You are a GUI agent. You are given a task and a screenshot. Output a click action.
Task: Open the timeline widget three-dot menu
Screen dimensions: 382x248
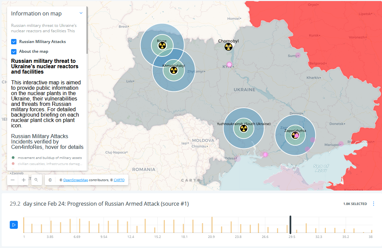point(374,204)
